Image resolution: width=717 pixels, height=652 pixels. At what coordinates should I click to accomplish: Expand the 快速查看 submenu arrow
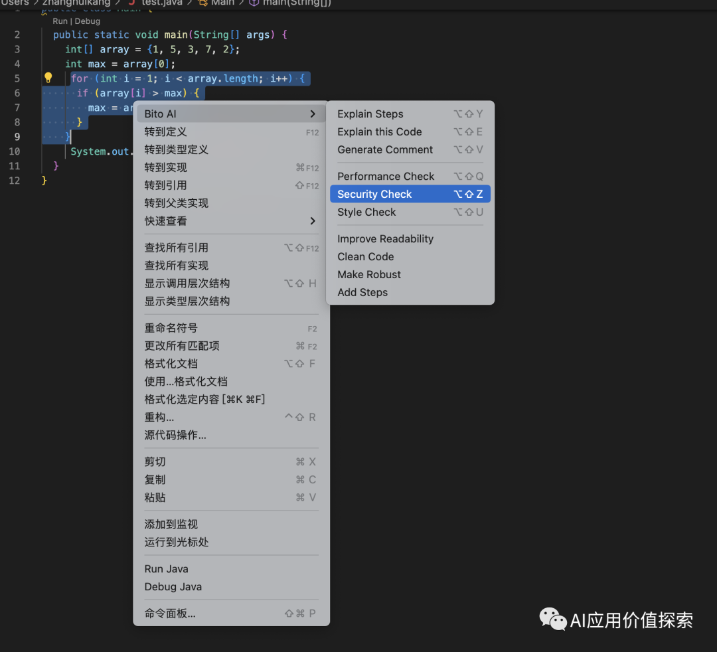[x=313, y=221]
